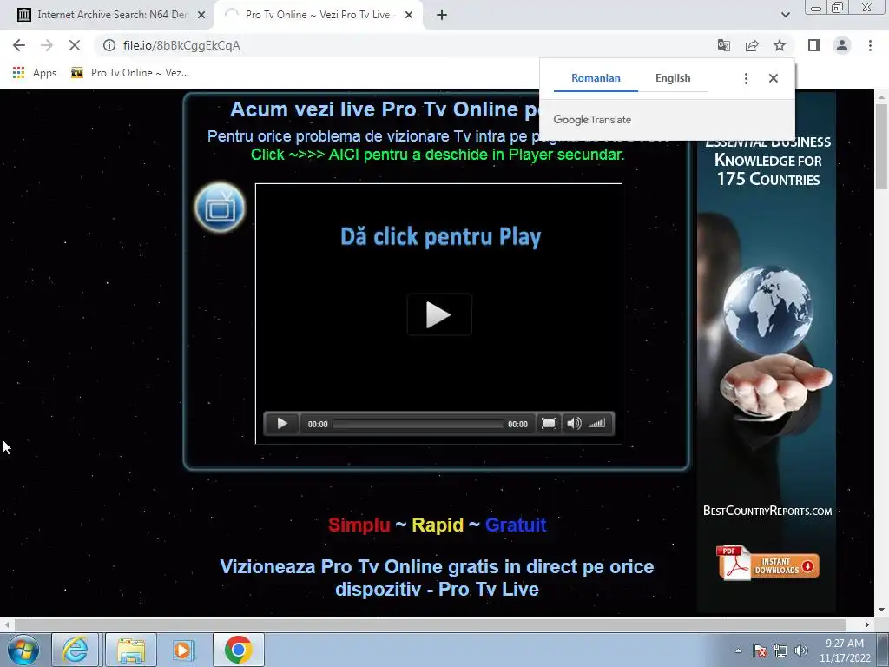Expand the tab search dropdown arrow
Screen dimensions: 889x667
[785, 16]
